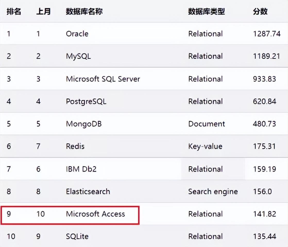
Task: Click the Document type for MongoDB
Action: 207,124
